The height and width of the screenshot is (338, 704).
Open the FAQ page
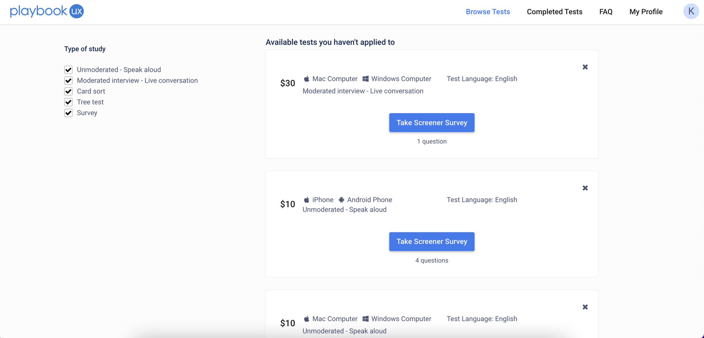coord(606,12)
